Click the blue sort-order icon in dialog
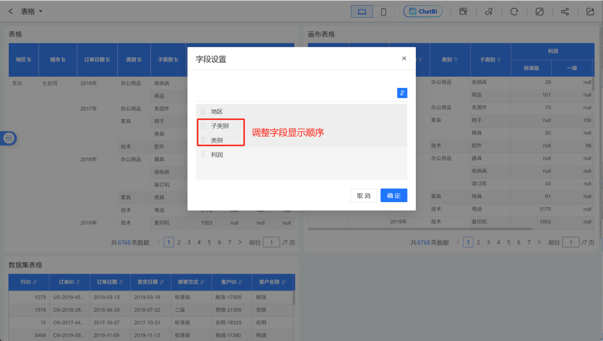Screen dimensions: 603x341 click(402, 93)
